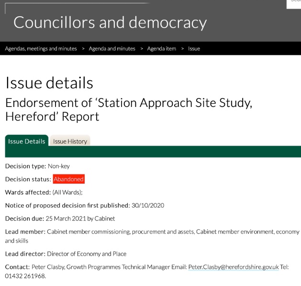Click the red 'Abandoned' status badge

click(68, 179)
